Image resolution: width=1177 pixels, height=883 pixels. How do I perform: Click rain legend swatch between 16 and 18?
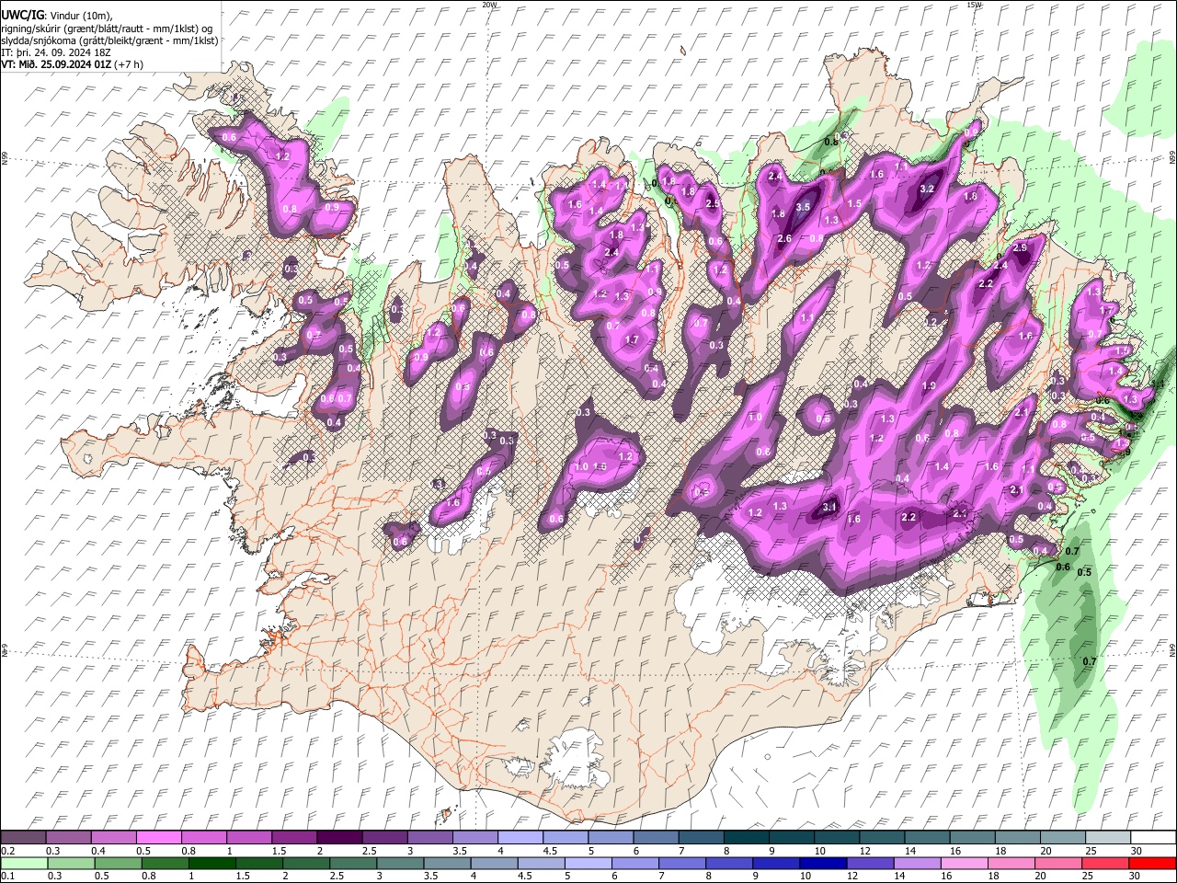click(x=966, y=863)
